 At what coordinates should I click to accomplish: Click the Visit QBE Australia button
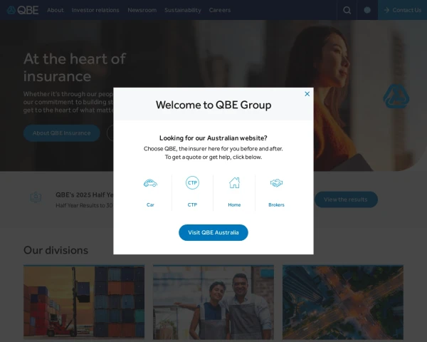213,233
